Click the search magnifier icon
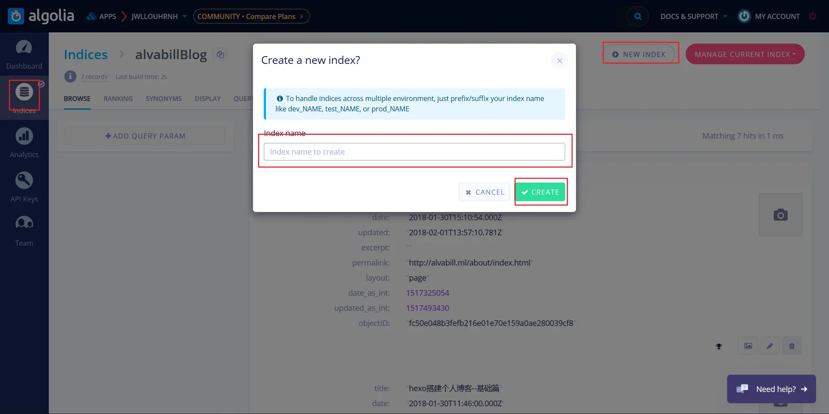The image size is (829, 414). tap(638, 16)
